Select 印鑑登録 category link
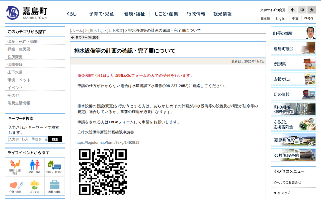This screenshot has width=321, height=200. click(x=15, y=64)
